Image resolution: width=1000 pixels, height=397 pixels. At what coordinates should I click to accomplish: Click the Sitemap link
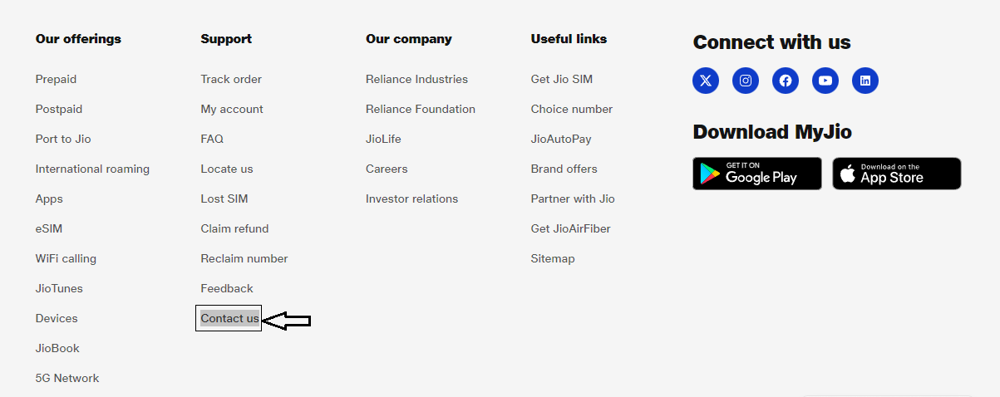click(x=553, y=258)
